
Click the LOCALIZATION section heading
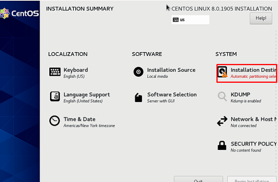point(68,54)
